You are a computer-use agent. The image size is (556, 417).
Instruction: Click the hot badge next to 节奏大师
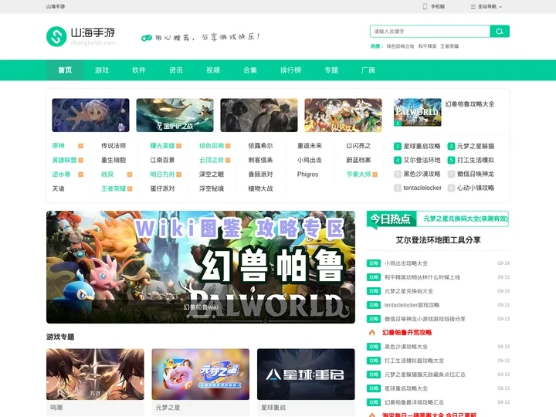point(375,175)
